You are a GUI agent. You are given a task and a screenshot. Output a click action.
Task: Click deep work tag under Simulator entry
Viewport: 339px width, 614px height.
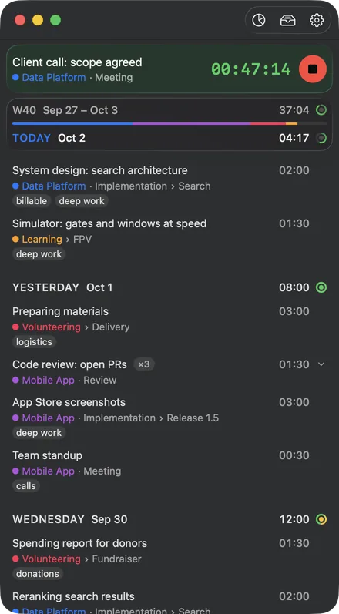tap(39, 254)
